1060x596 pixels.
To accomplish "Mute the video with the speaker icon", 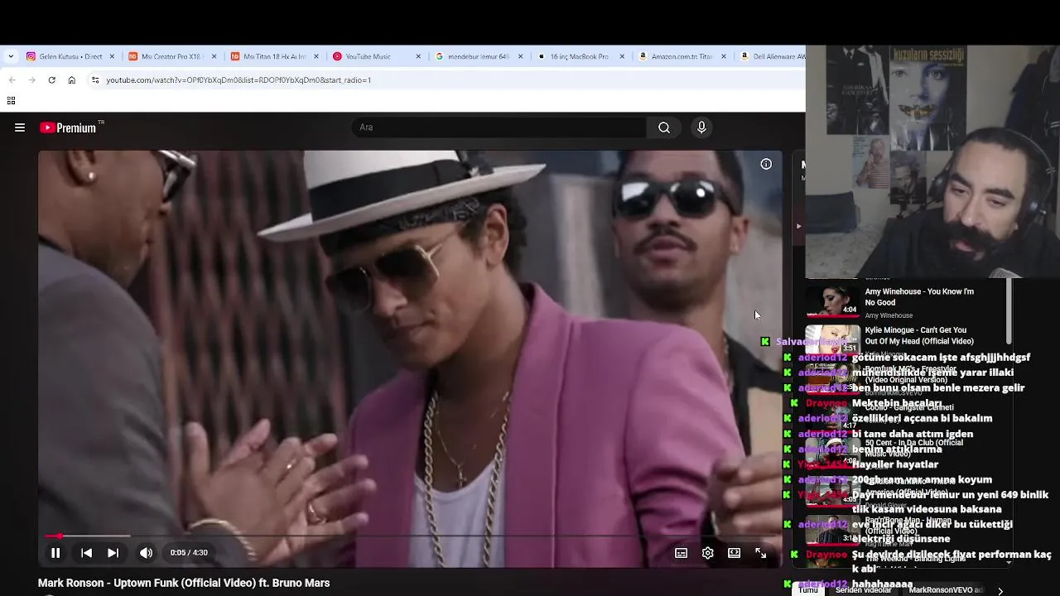I will pos(146,553).
